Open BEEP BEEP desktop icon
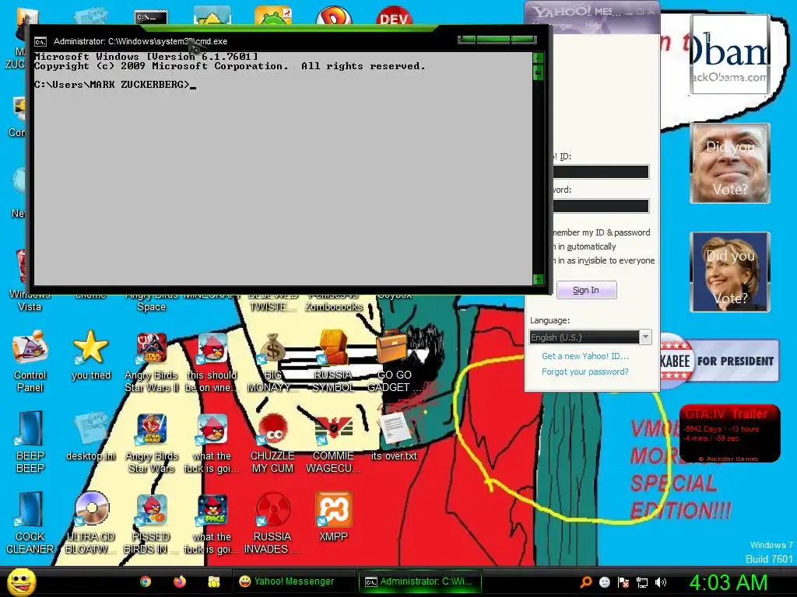 tap(30, 442)
